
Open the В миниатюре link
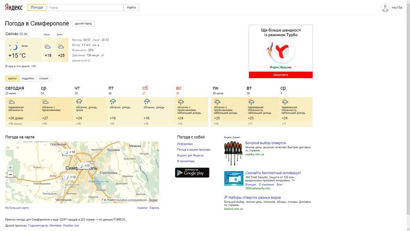[186, 161]
